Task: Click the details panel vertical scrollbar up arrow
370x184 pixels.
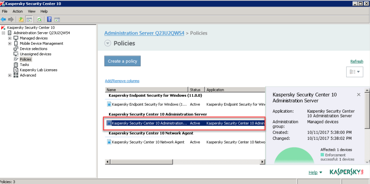Action: click(367, 90)
